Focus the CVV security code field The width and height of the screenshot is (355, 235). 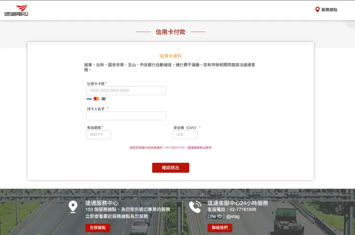[185, 134]
